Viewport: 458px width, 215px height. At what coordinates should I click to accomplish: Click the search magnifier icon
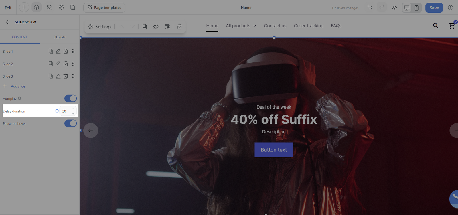[436, 26]
